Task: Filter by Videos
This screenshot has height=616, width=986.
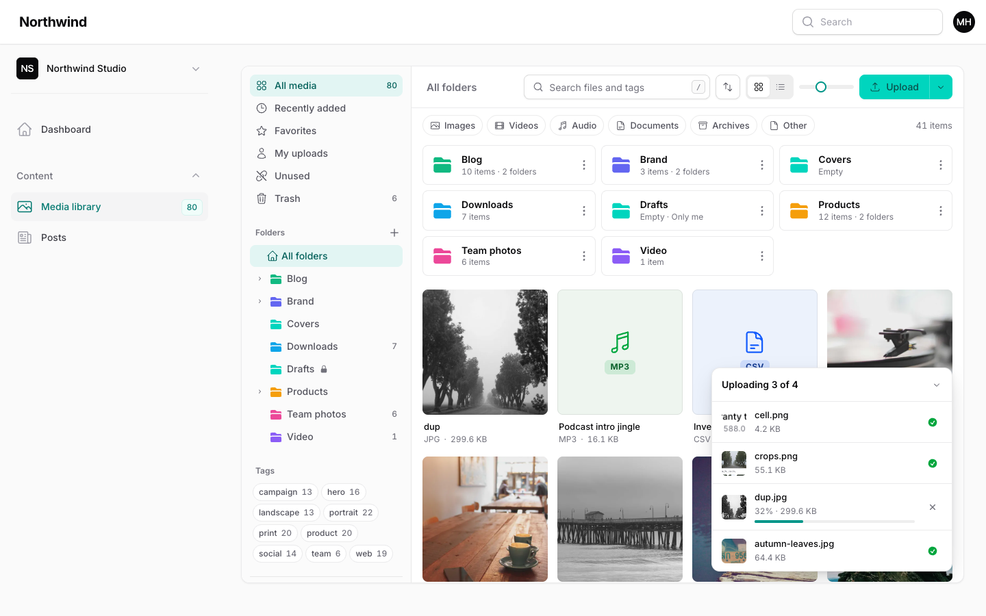Action: click(516, 125)
